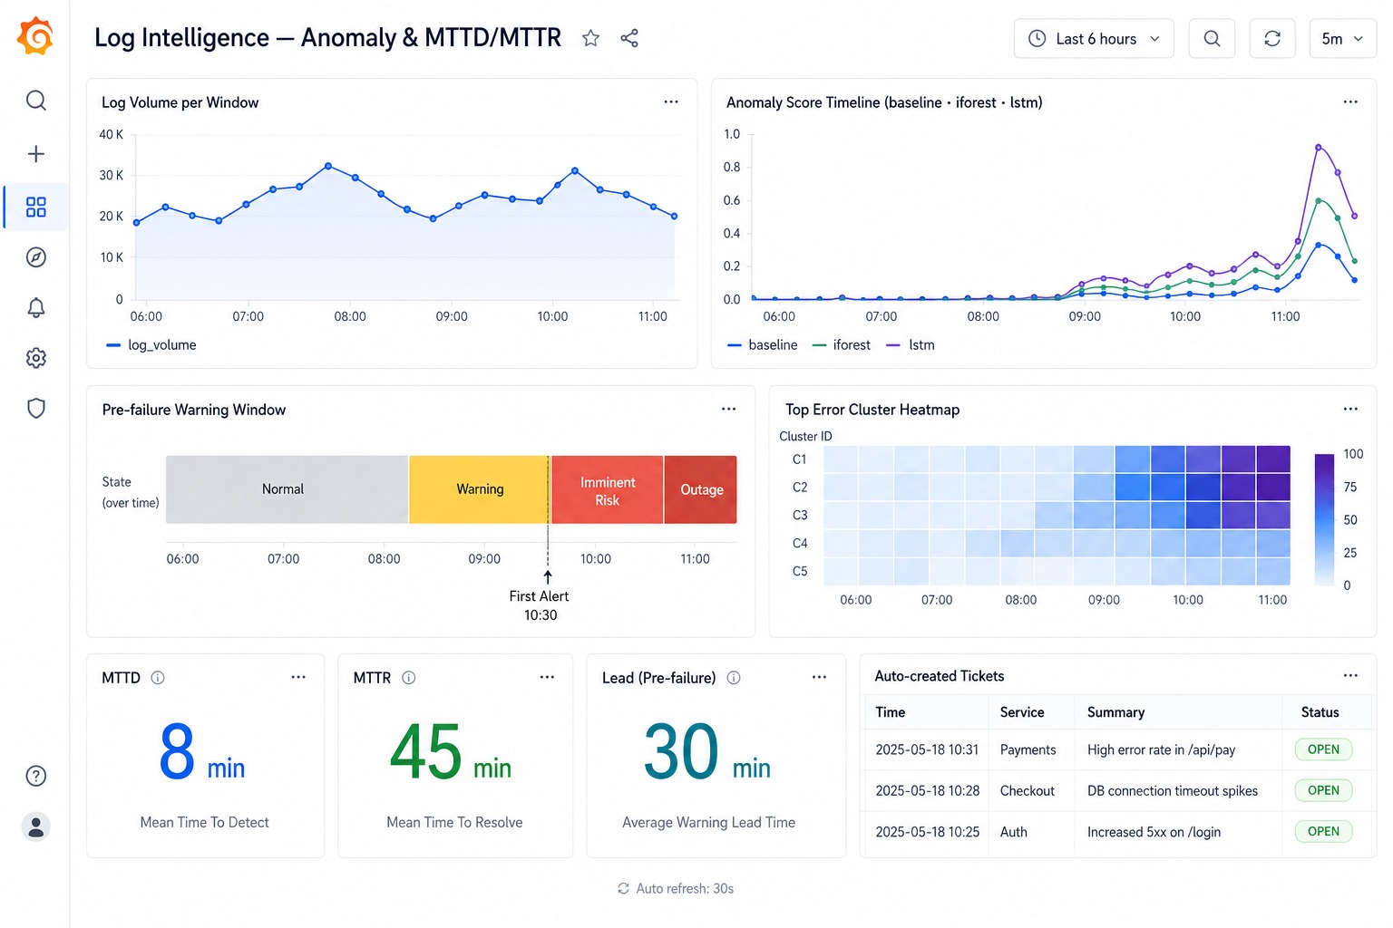
Task: Open Alerting via the bell icon
Action: pyautogui.click(x=36, y=307)
